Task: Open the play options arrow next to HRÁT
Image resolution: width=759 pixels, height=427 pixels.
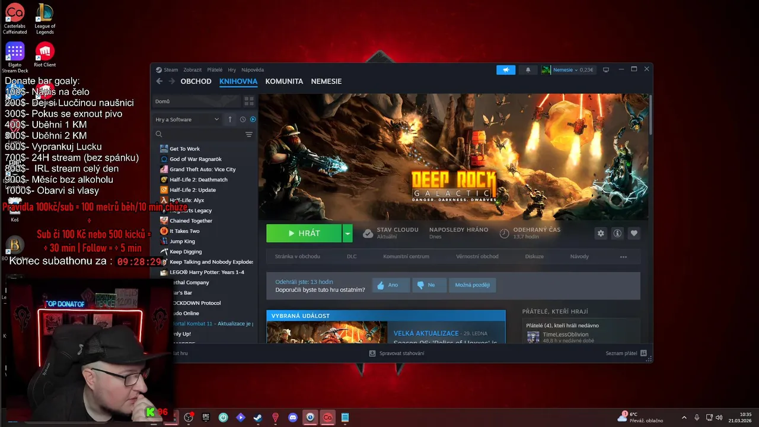Action: click(x=347, y=233)
